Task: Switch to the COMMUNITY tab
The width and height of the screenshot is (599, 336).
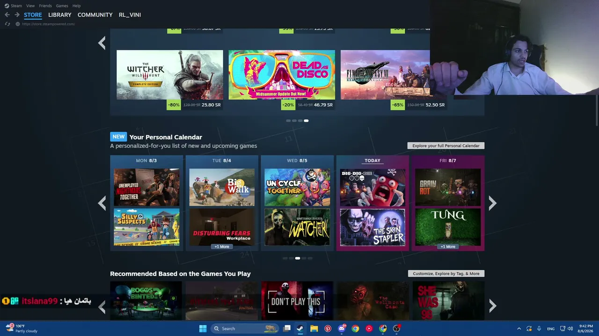Action: tap(95, 15)
